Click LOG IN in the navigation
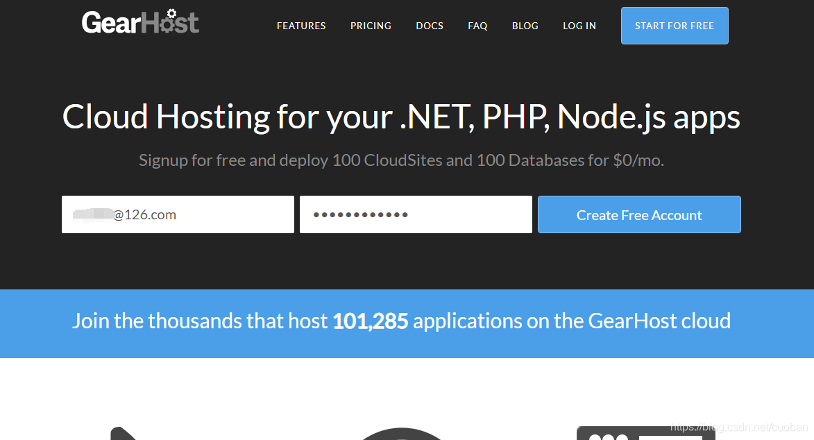 click(579, 26)
